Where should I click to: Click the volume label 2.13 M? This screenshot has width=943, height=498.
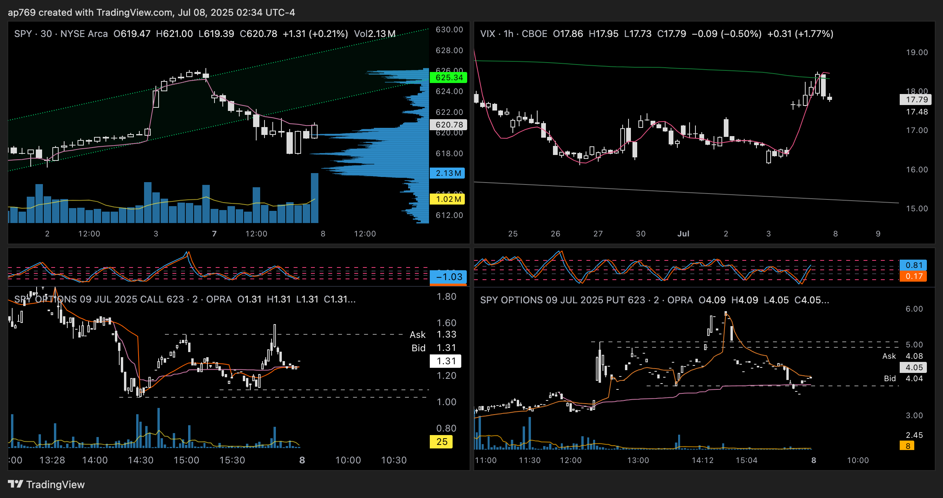[x=448, y=173]
